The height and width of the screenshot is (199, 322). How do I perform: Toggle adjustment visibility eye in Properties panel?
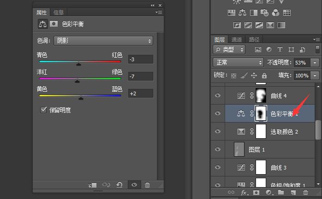pos(134,185)
